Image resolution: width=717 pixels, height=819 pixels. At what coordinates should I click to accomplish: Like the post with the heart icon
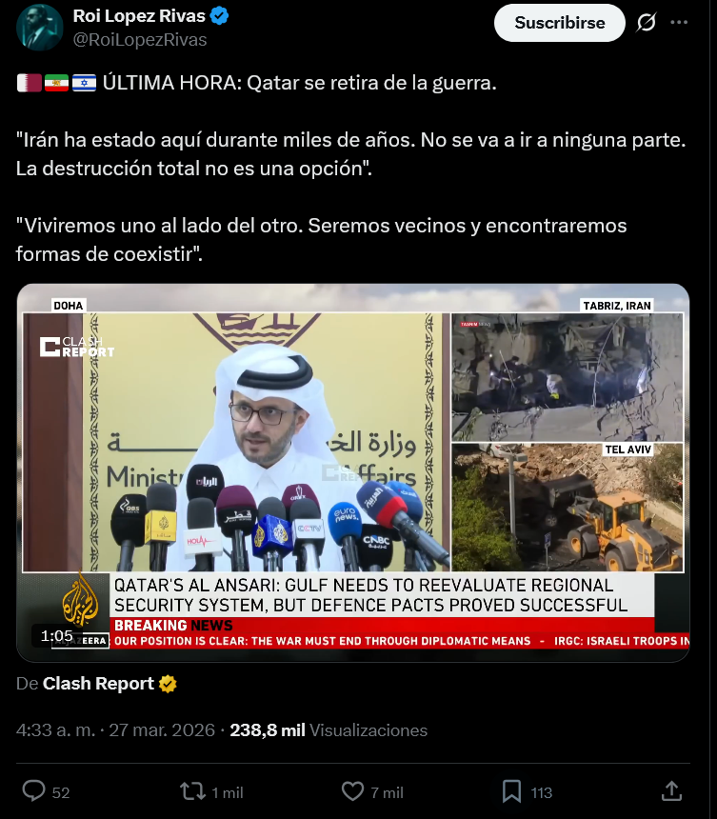coord(353,791)
